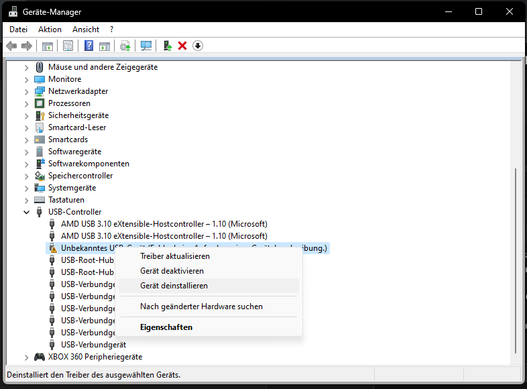Click the circled down arrow toolbar icon
527x389 pixels.
[198, 46]
